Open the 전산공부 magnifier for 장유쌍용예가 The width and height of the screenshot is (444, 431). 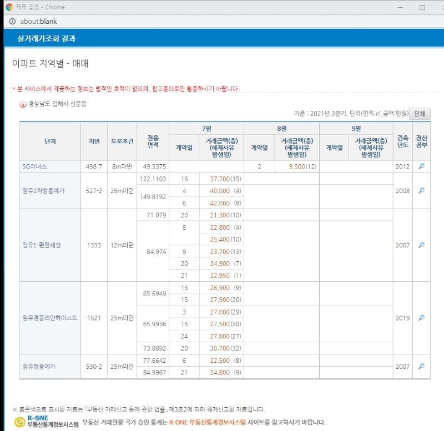pyautogui.click(x=421, y=366)
